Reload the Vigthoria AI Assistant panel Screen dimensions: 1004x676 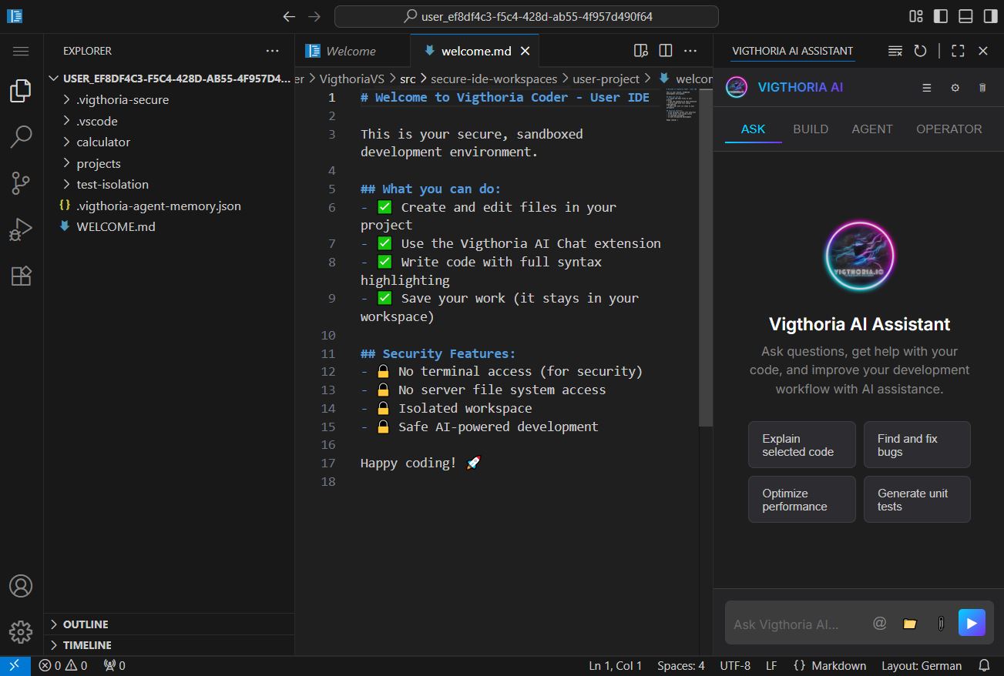tap(920, 50)
